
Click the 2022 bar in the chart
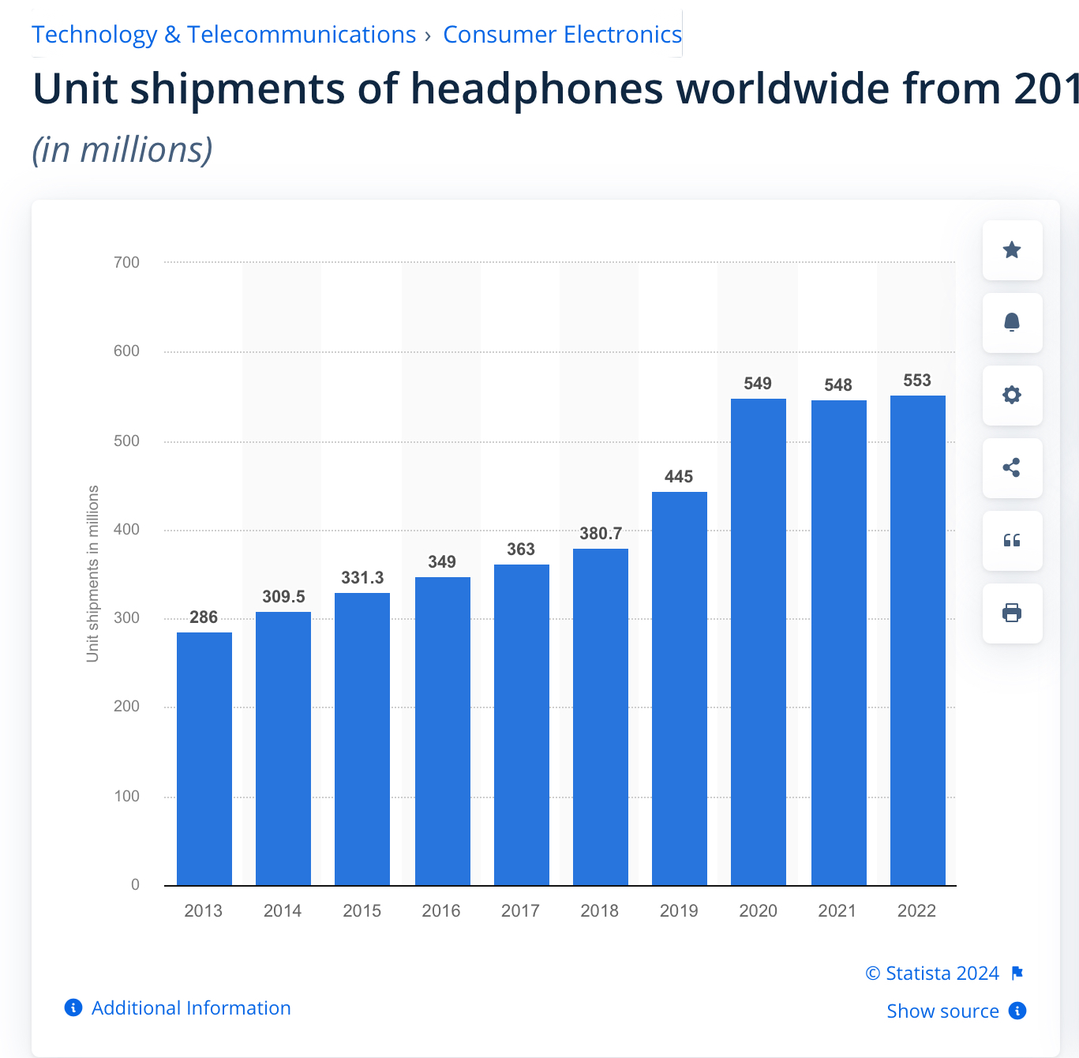pos(918,640)
